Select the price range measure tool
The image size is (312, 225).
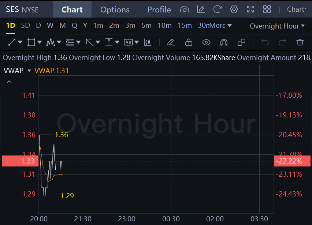pos(109,42)
